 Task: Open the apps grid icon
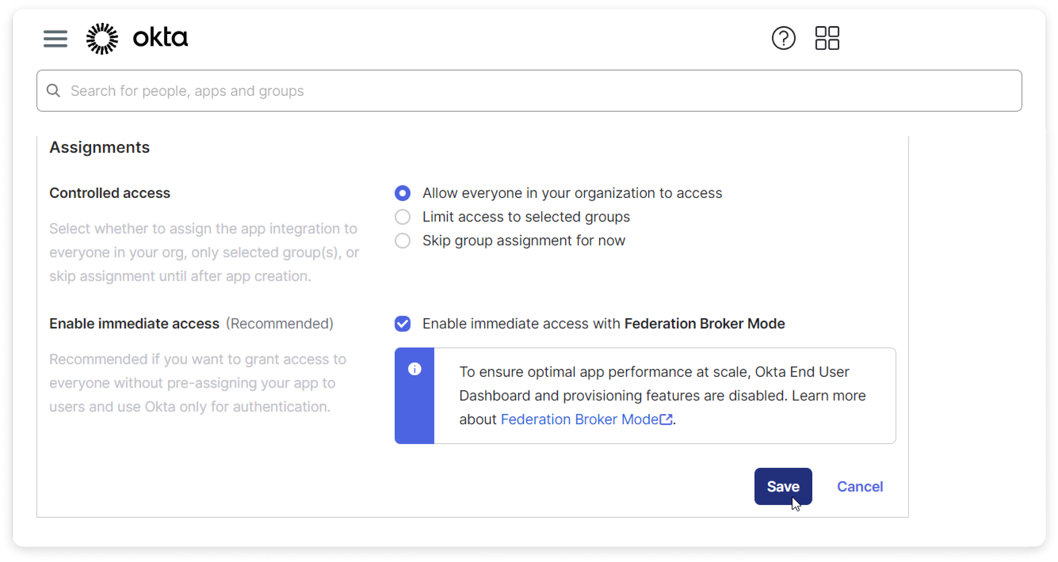(827, 38)
